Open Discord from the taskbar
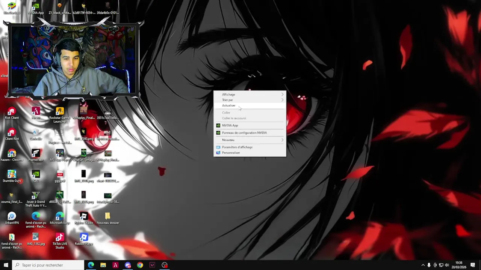The width and height of the screenshot is (481, 270). [x=128, y=265]
